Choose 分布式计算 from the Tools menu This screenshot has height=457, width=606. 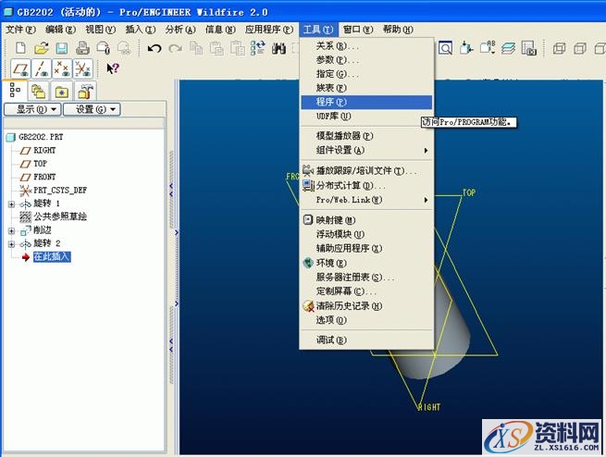pos(366,186)
